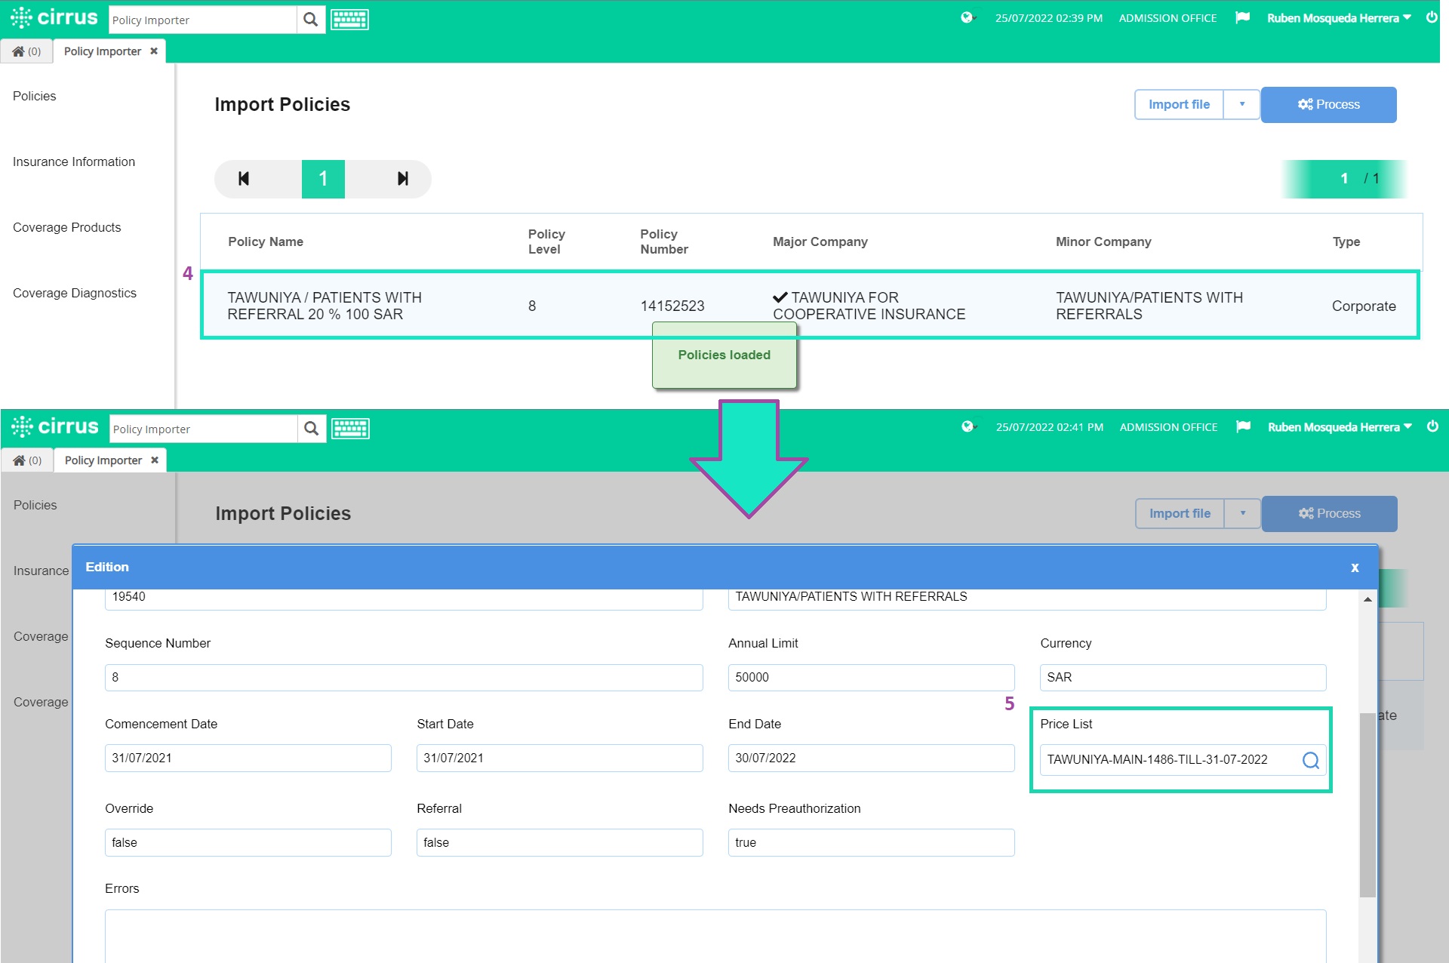
Task: Open Coverage Products in the sidebar
Action: [x=67, y=227]
